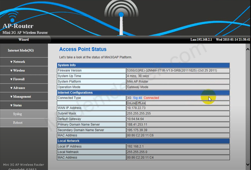
Task: Click the Local IP Address value field
Action: tap(178, 147)
